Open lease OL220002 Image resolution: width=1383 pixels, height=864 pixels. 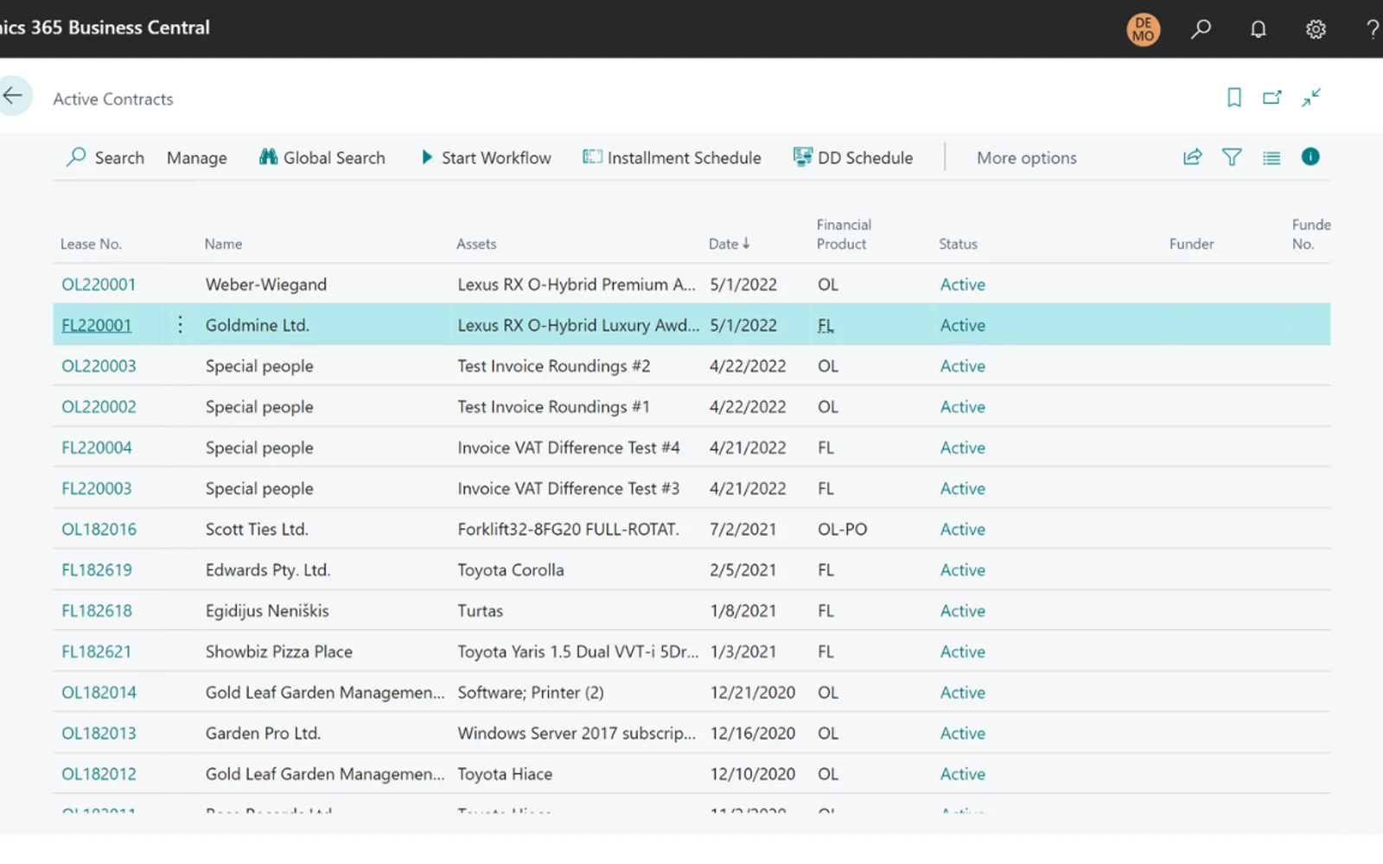tap(99, 406)
